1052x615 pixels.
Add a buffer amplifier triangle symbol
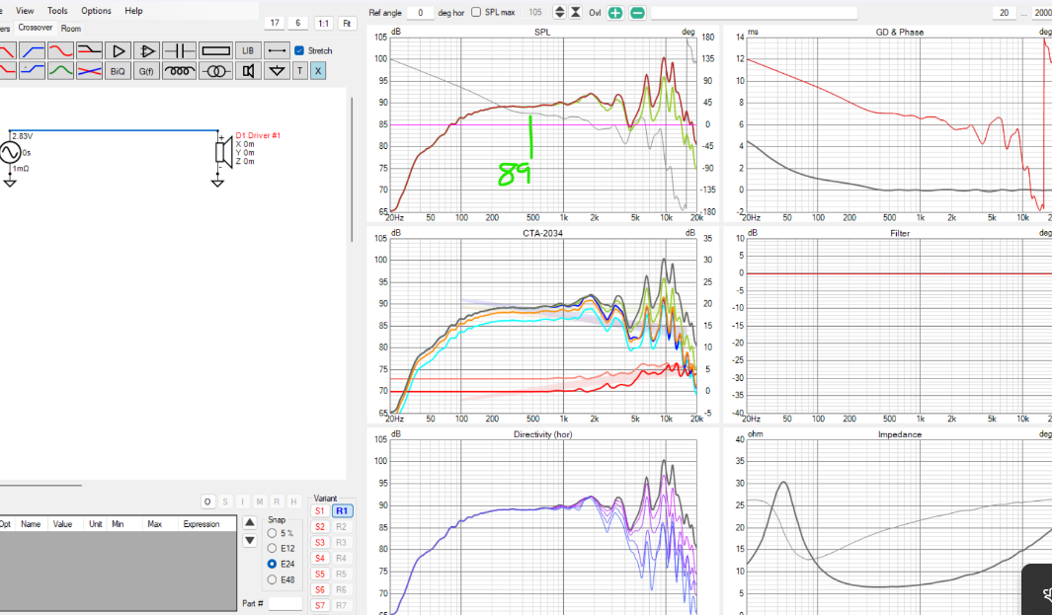(119, 51)
